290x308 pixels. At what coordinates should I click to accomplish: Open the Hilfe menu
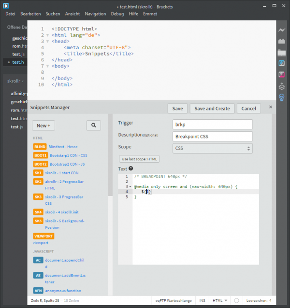(x=133, y=14)
